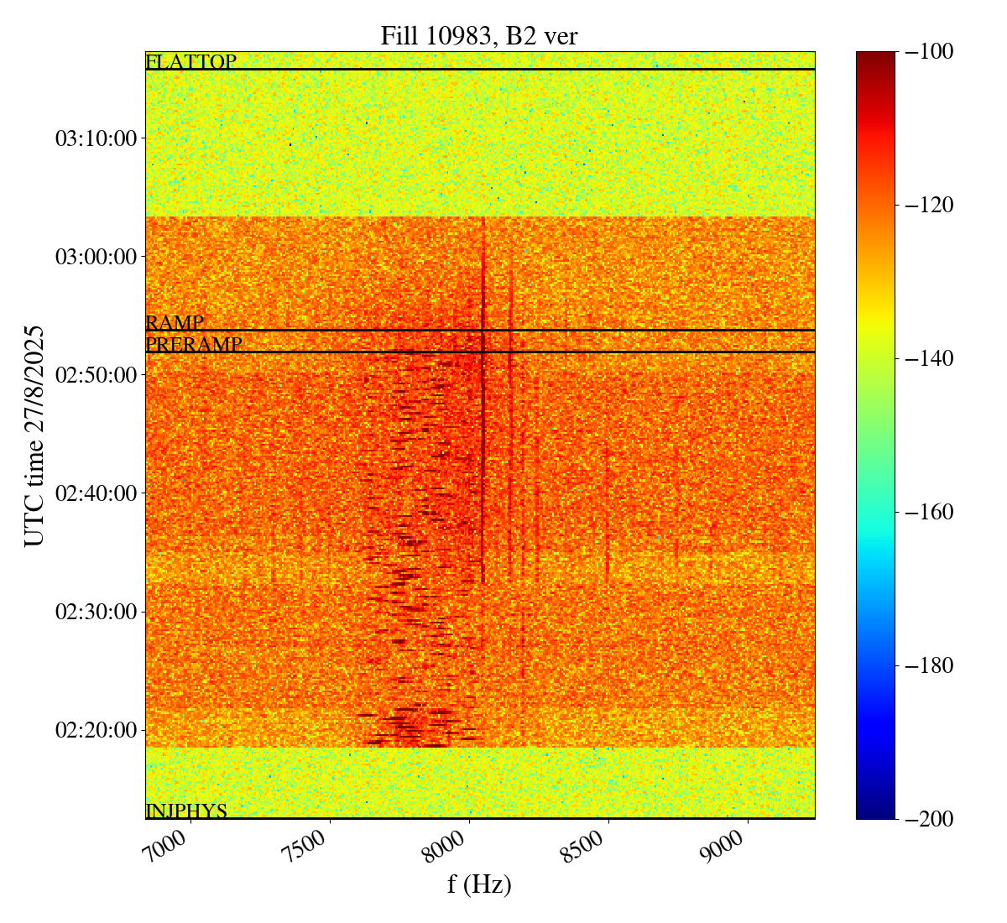The image size is (1007, 923).
Task: Select the 03:00:00 time tick label
Action: (x=96, y=257)
